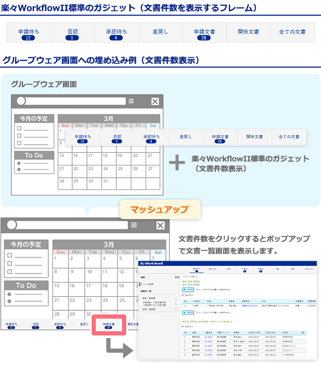Click 否認 in the lower groupware bottom gadget
The image size is (321, 370).
[36, 325]
